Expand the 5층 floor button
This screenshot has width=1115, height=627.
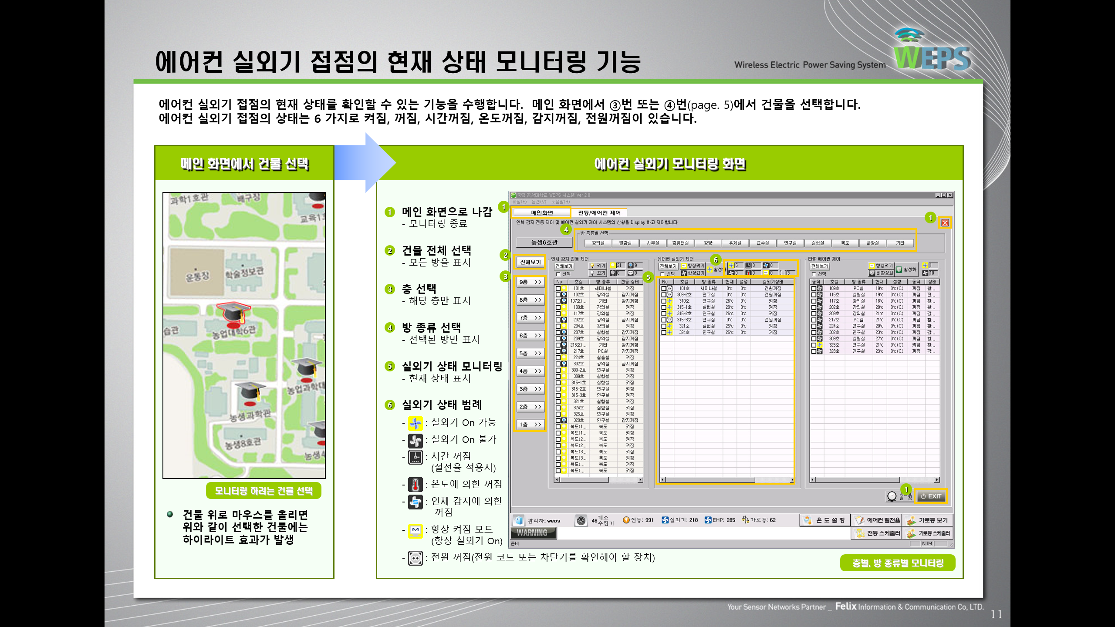pos(530,354)
